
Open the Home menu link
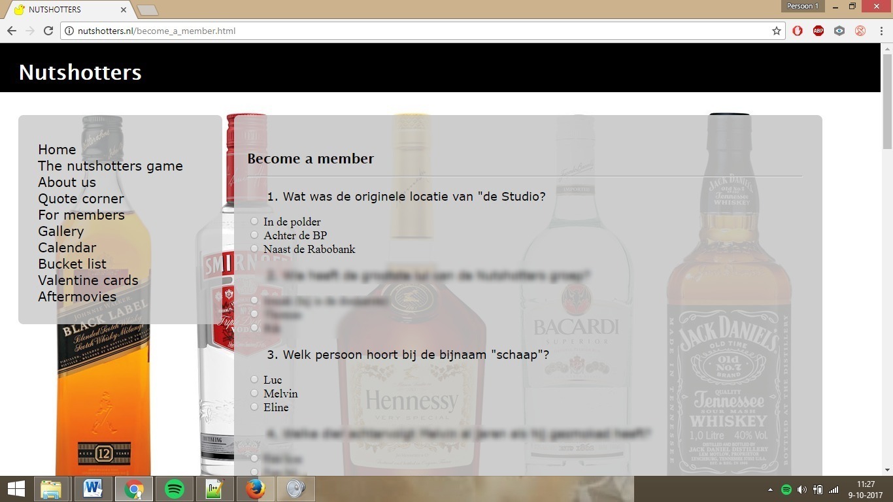click(57, 150)
